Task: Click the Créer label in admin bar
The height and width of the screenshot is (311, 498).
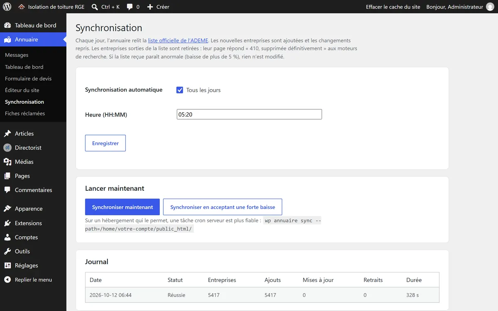Action: click(163, 7)
